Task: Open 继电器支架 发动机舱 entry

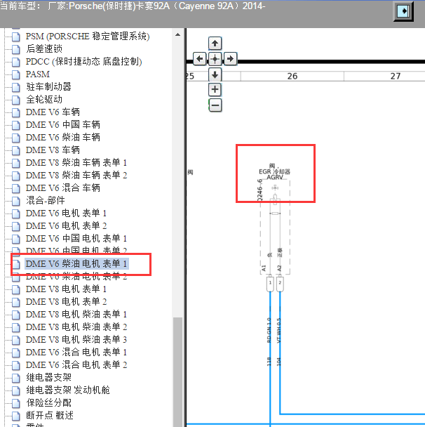Action: coord(68,390)
